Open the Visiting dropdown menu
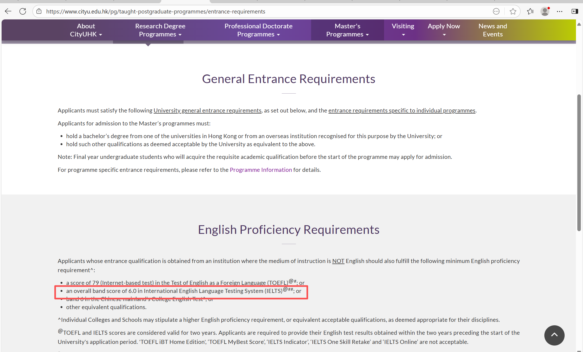Viewport: 583px width, 352px height. pyautogui.click(x=403, y=30)
